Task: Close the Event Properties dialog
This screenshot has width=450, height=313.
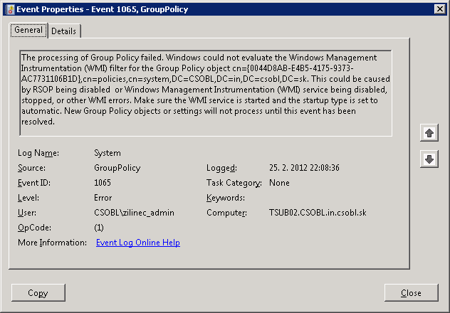Action: click(x=412, y=292)
